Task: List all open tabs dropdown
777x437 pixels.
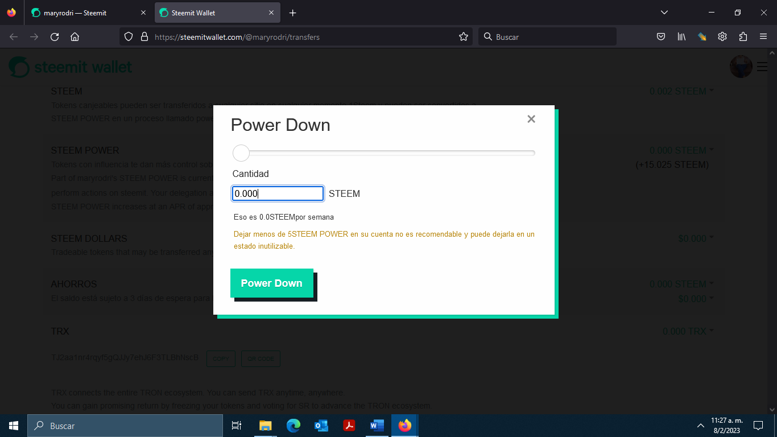Action: (x=664, y=13)
